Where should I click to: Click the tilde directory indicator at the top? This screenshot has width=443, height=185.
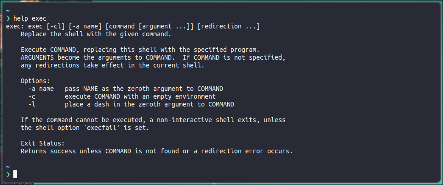point(8,11)
